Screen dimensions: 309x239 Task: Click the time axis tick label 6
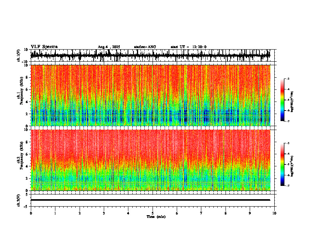click(x=177, y=213)
